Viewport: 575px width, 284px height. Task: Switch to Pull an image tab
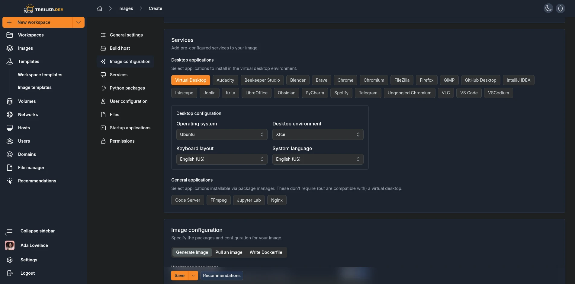(x=229, y=252)
